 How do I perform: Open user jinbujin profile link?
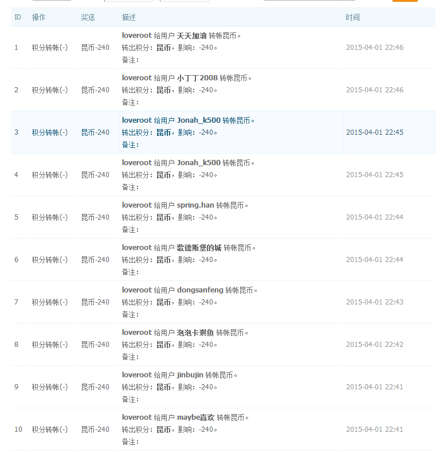(190, 375)
